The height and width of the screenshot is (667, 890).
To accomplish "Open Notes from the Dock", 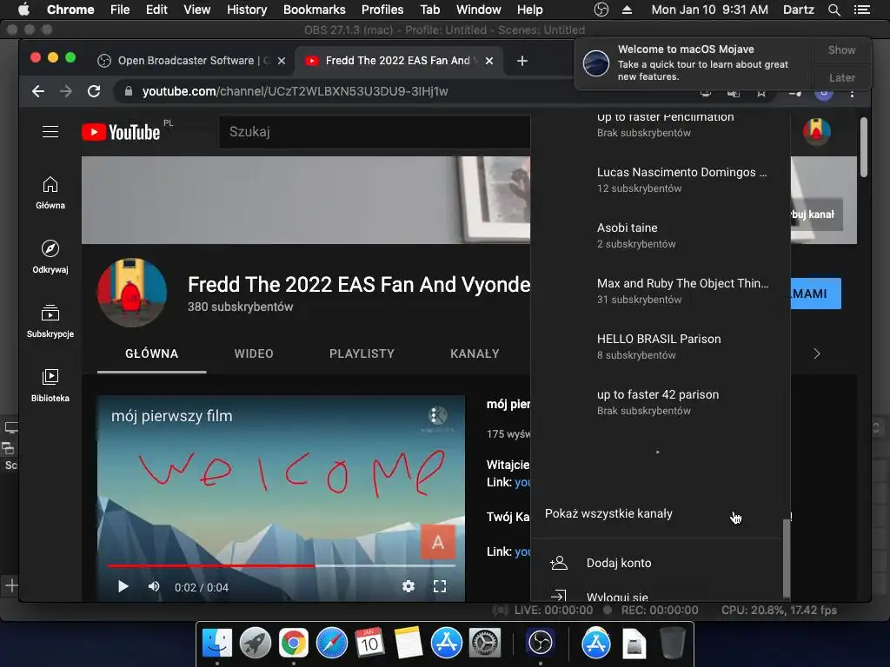I will [x=408, y=644].
